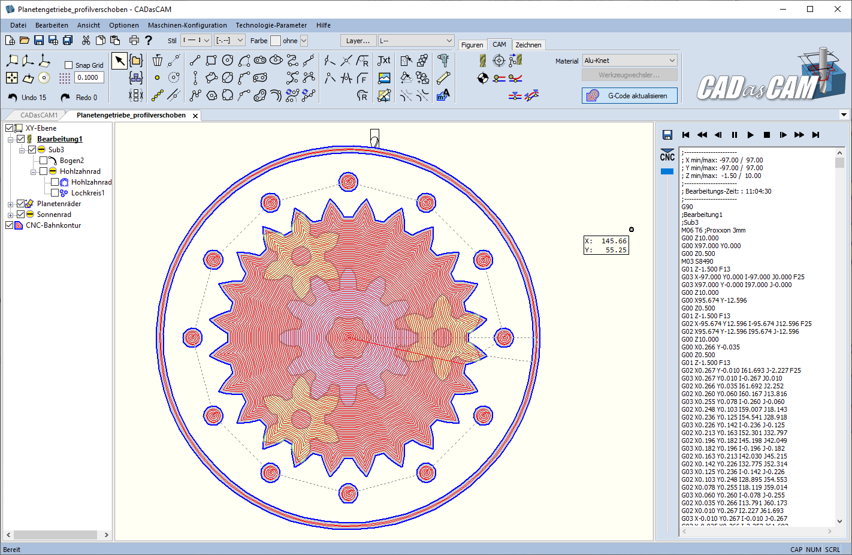The height and width of the screenshot is (555, 852).
Task: Uncheck the CNC-Bahnkontur visibility checkbox
Action: (x=9, y=225)
